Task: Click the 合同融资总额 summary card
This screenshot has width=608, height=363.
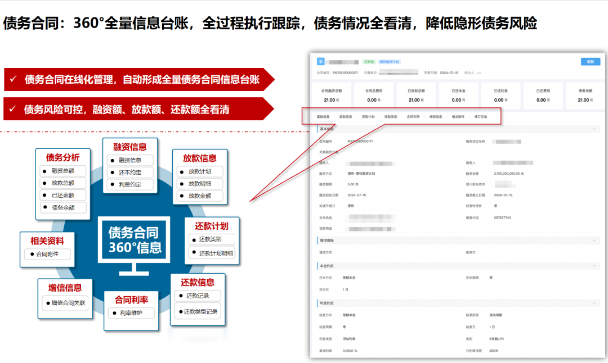Action: pyautogui.click(x=336, y=95)
